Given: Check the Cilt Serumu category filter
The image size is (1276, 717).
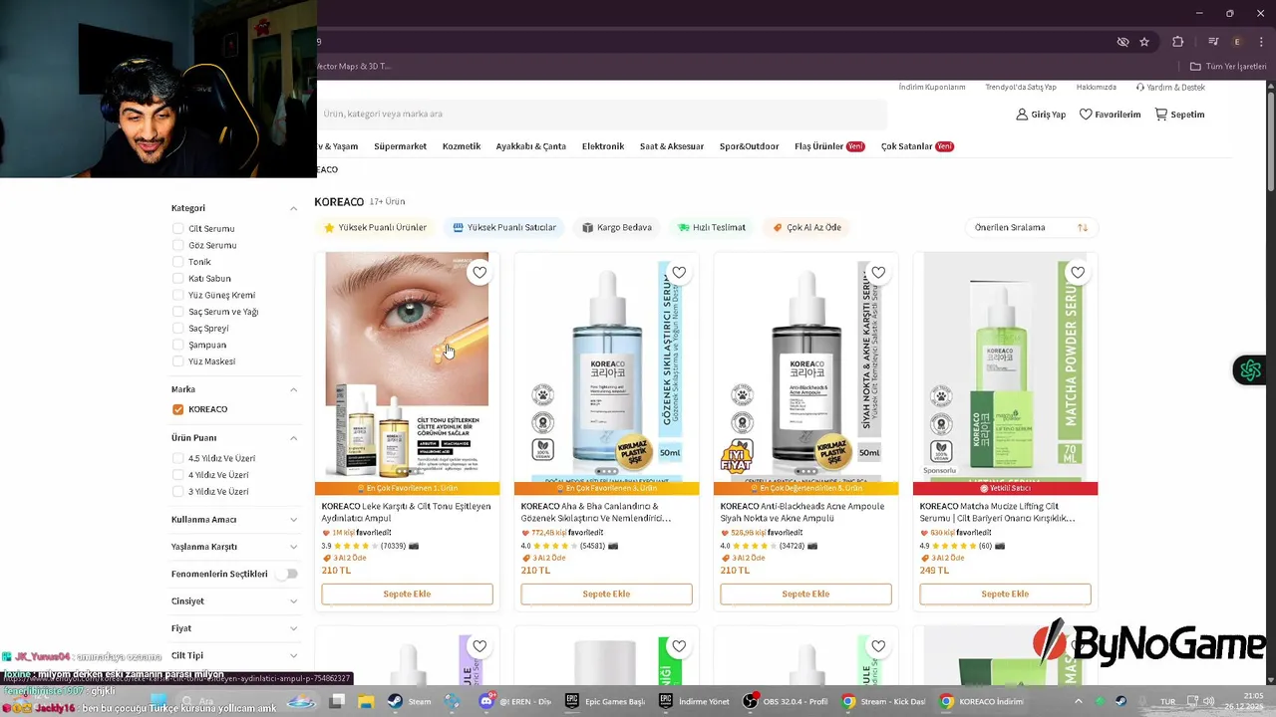Looking at the screenshot, I should coord(178,229).
